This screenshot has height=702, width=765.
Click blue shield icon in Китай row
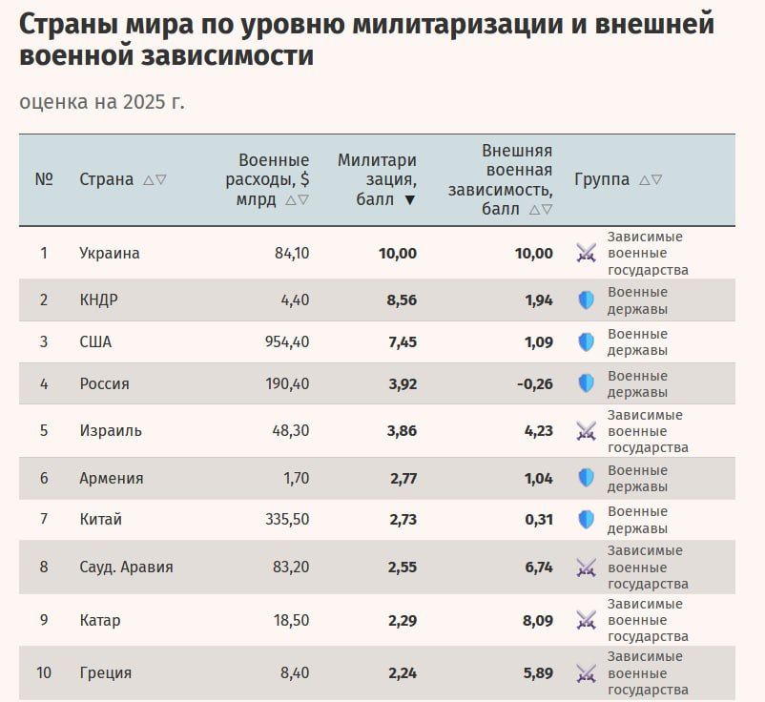coord(586,520)
